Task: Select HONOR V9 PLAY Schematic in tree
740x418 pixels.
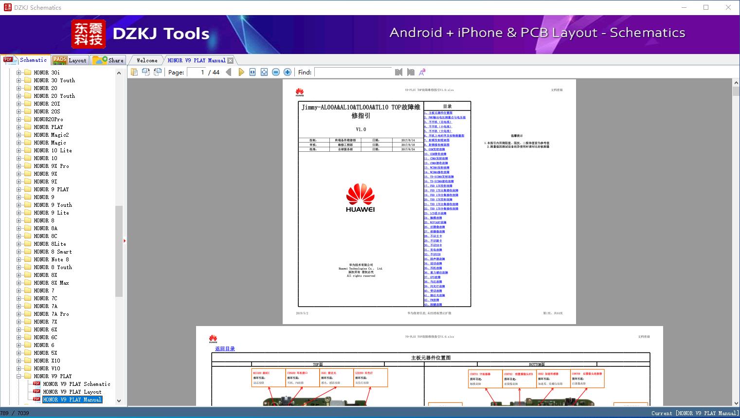Action: click(x=76, y=384)
